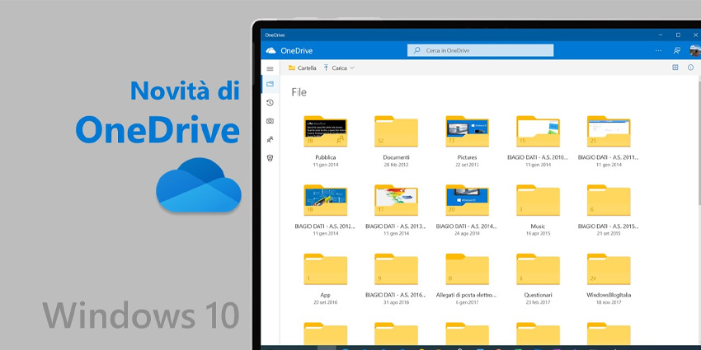Viewport: 701px width, 350px height.
Task: Select the 'BIAGIO DATI - A.S. 2011...' label
Action: [609, 157]
